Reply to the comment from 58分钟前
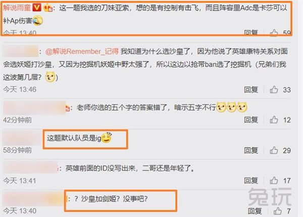Image resolution: width=303 pixels, height=217 pixels. (x=251, y=150)
